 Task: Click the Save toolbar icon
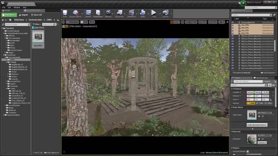[x=65, y=13]
